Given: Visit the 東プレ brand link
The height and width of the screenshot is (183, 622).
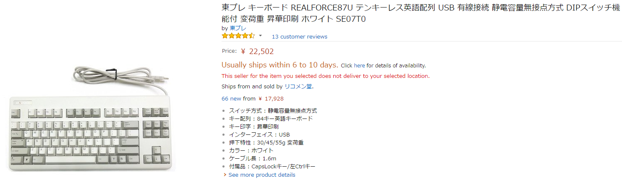Looking at the screenshot, I should point(238,28).
